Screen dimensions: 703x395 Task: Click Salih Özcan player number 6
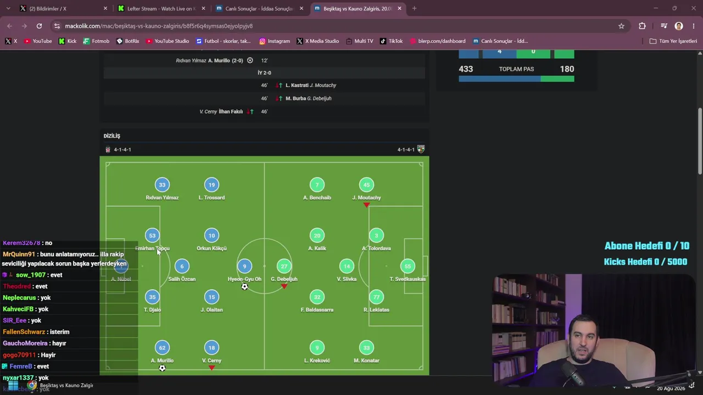(x=182, y=266)
